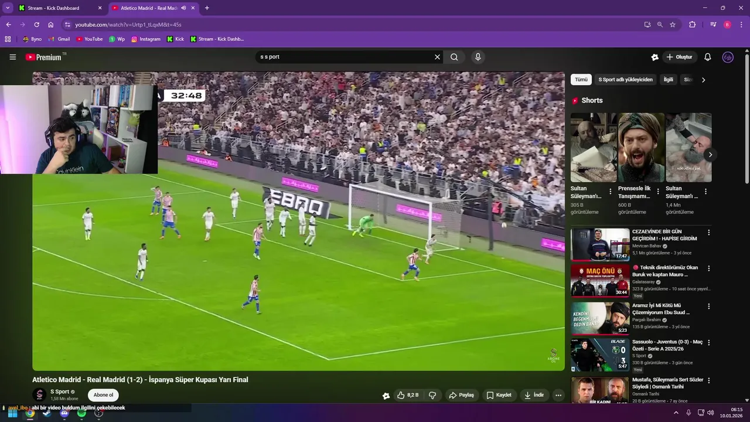
Task: Select S Sport adlı yükleyiciden chip
Action: pyautogui.click(x=625, y=80)
